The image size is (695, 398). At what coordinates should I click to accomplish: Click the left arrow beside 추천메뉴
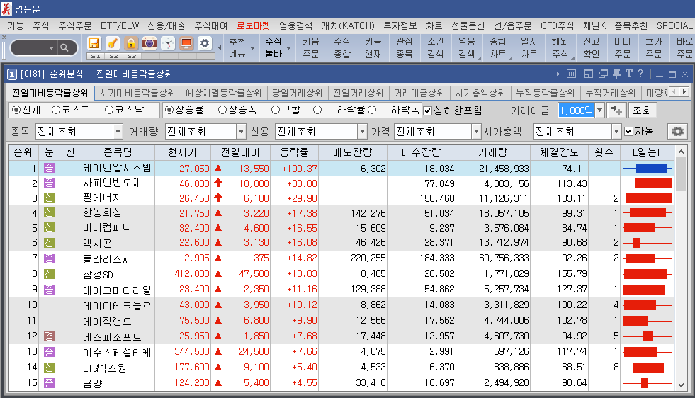click(x=220, y=47)
